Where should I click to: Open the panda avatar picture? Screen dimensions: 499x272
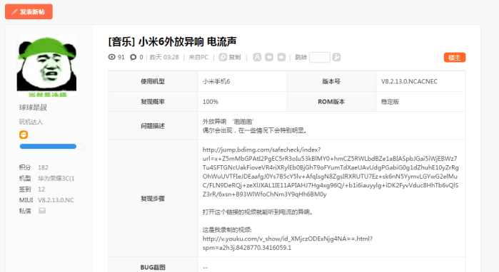(46, 67)
